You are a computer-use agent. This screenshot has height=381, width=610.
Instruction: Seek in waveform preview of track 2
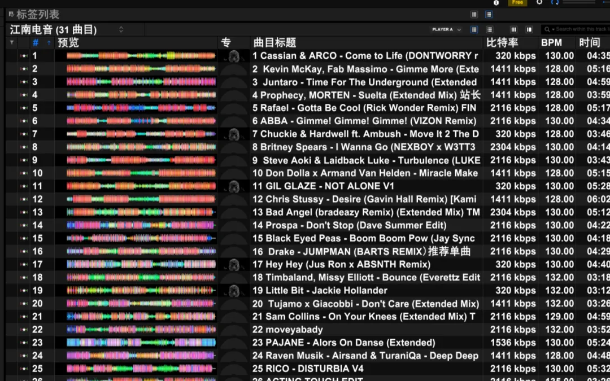pyautogui.click(x=141, y=69)
